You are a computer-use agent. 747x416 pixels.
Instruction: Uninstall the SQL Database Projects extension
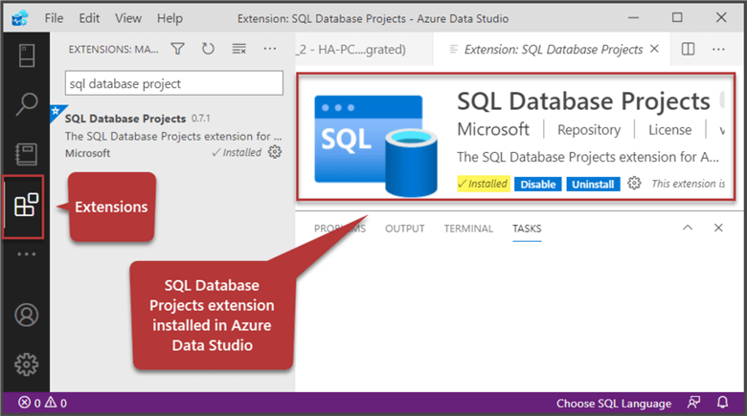coord(592,184)
